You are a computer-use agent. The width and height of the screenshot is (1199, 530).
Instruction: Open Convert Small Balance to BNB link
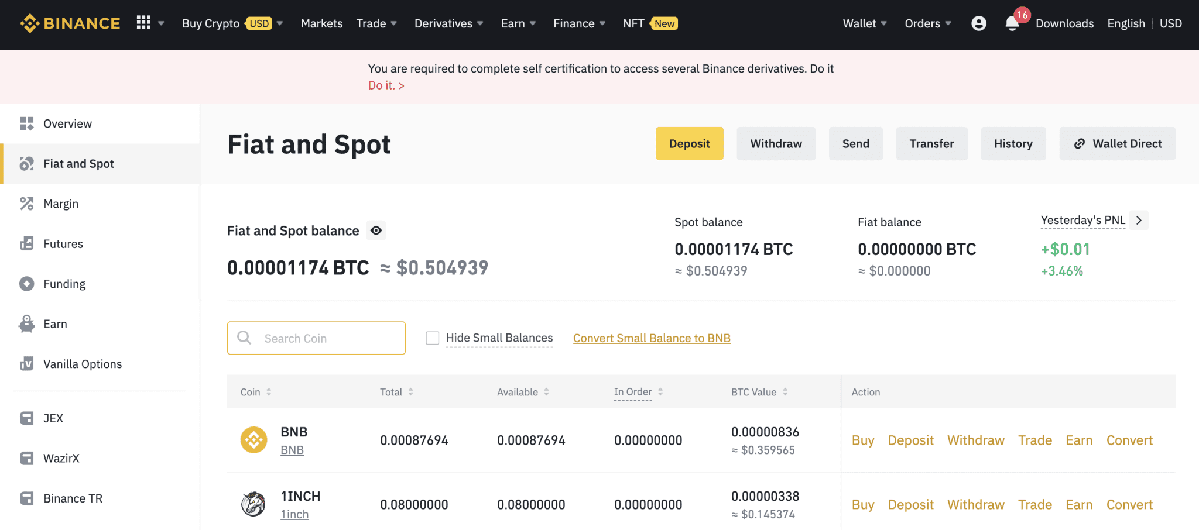point(651,338)
